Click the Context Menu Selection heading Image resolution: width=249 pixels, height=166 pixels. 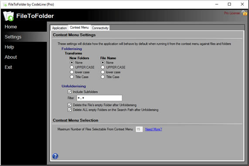pyautogui.click(x=75, y=120)
